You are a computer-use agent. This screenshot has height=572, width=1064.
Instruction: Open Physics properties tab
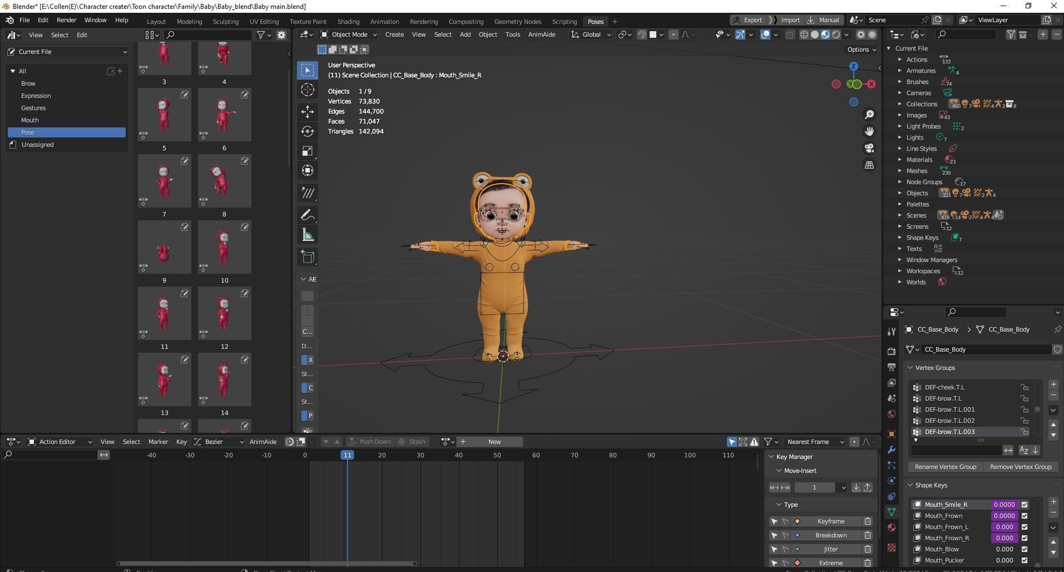[892, 481]
